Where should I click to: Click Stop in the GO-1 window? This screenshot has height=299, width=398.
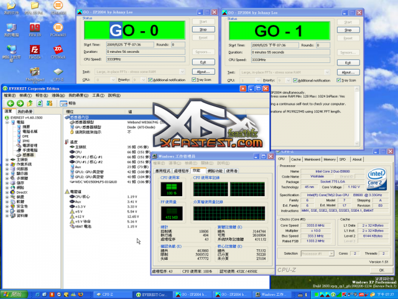click(x=348, y=30)
